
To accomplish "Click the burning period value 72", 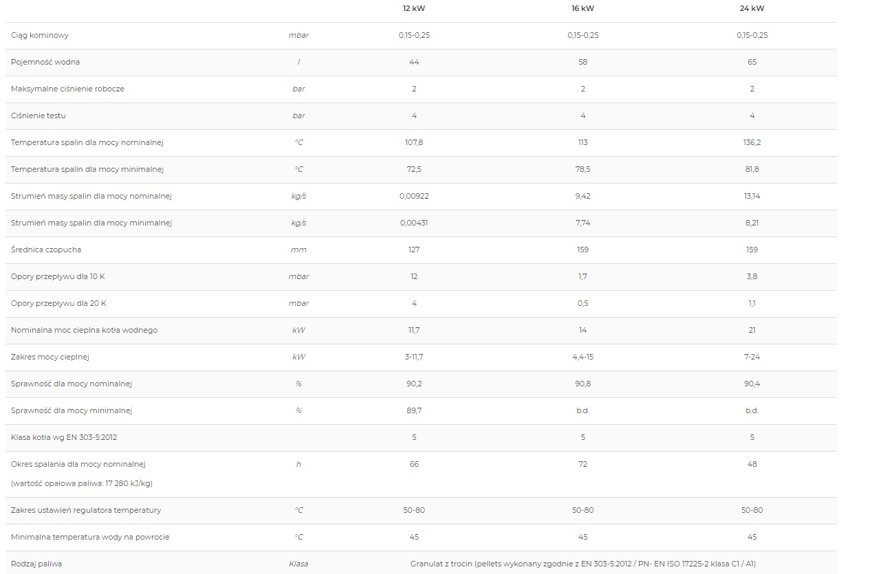I will tap(582, 464).
